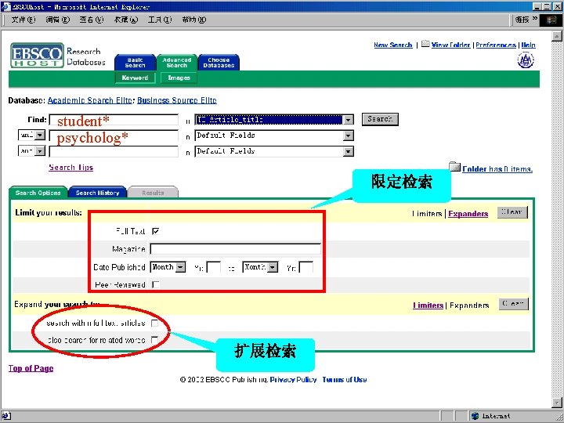Click the View Folder folder icon
The image size is (564, 423).
coord(425,44)
